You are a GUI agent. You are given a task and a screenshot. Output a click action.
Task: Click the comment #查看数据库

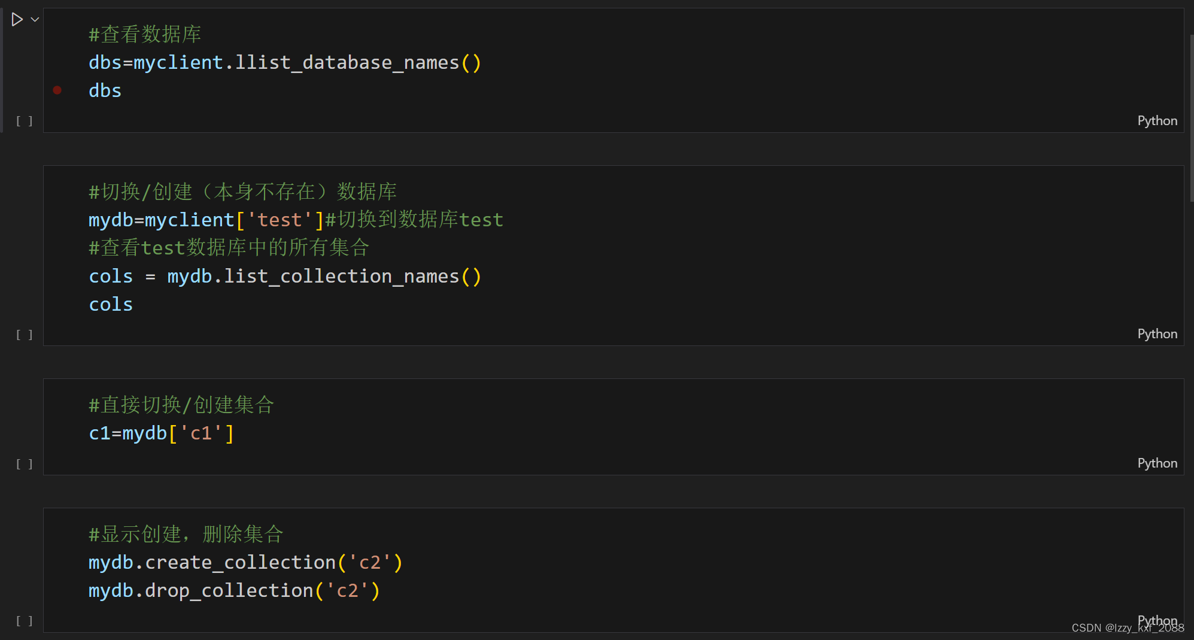pos(145,34)
